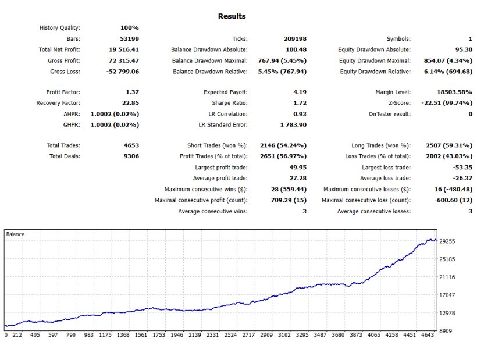Click Gross Loss value -52 799.06
The image size is (477, 349).
pos(123,72)
